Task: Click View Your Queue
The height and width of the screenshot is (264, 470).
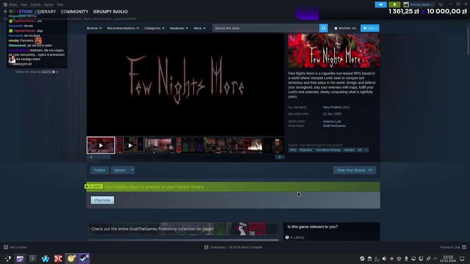Action: click(x=355, y=170)
